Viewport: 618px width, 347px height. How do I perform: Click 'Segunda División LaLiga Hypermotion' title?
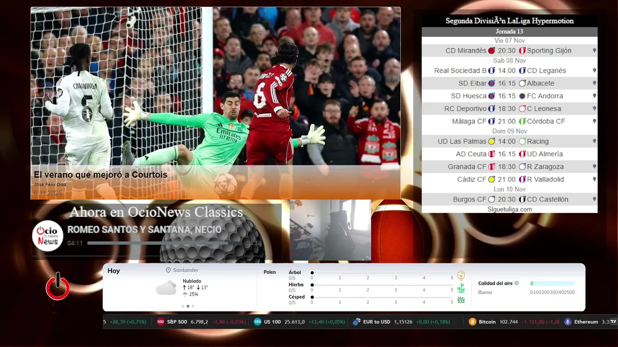(509, 21)
